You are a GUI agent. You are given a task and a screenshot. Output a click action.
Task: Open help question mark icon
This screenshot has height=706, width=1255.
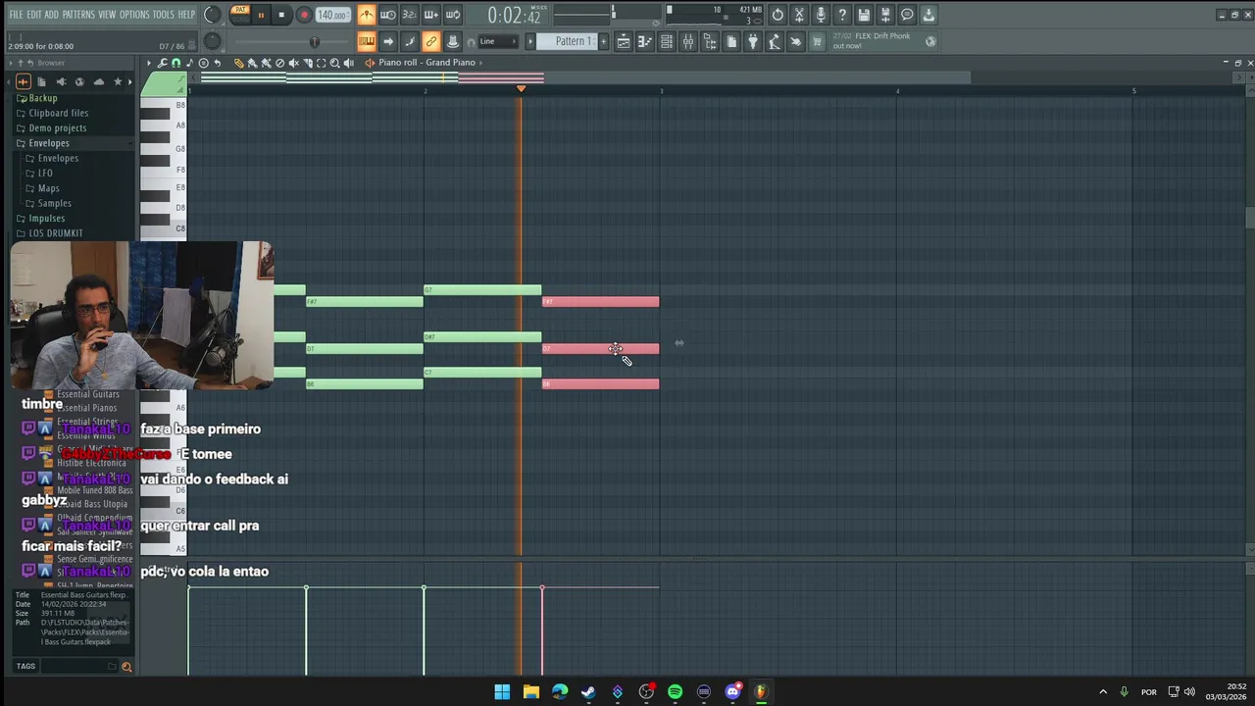pyautogui.click(x=842, y=15)
